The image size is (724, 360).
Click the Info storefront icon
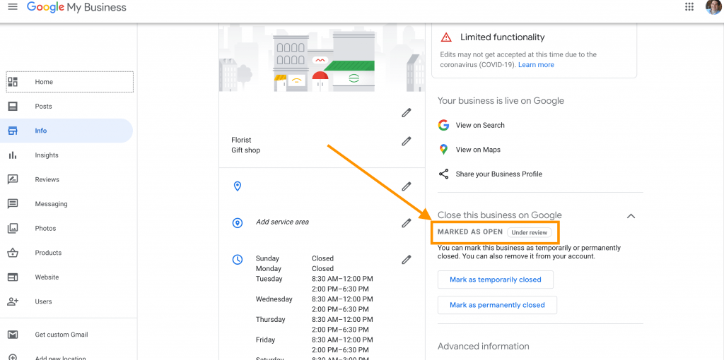tap(13, 131)
